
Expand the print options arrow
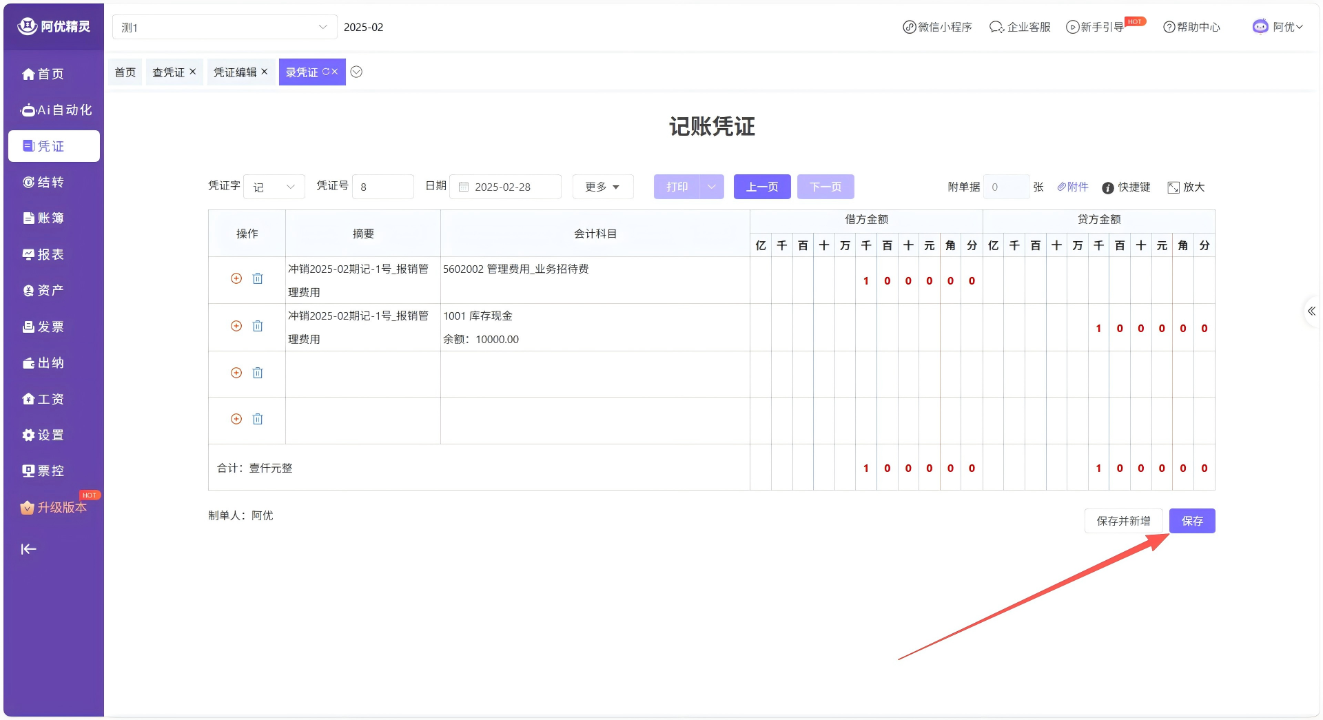pos(712,187)
